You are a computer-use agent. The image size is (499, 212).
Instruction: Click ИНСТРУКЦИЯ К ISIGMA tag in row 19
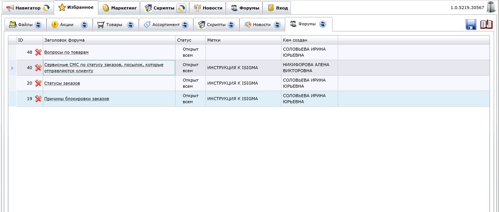click(232, 99)
